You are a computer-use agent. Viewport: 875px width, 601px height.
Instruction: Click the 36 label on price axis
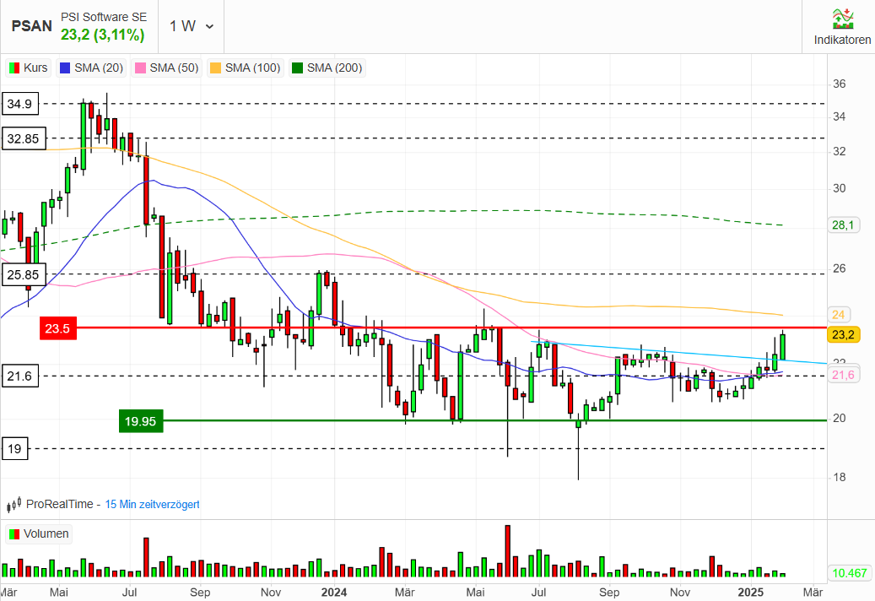840,84
